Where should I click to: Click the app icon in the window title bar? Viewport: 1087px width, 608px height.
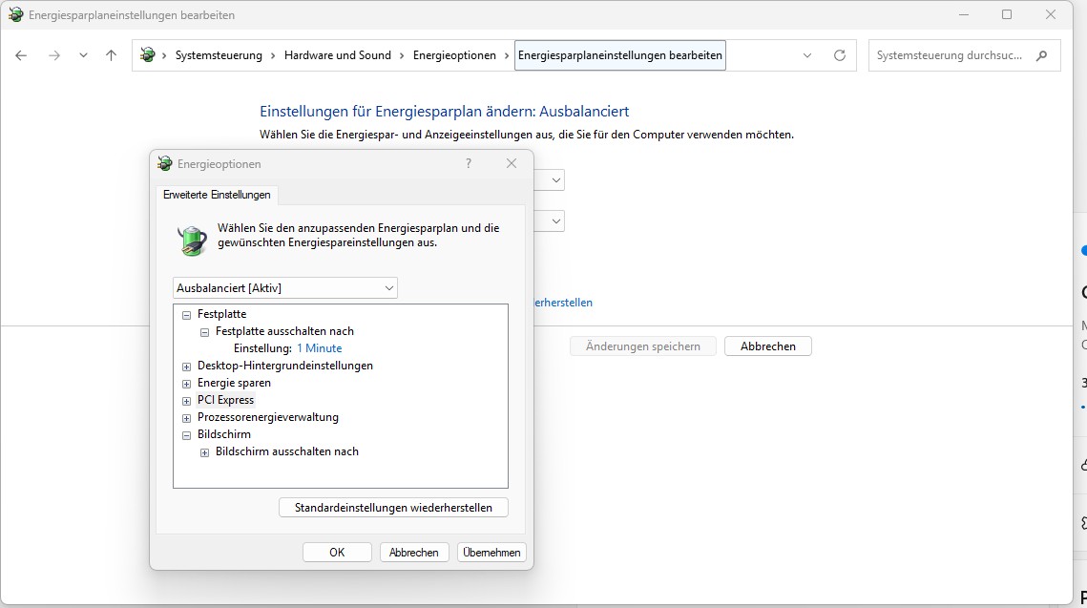(x=13, y=15)
